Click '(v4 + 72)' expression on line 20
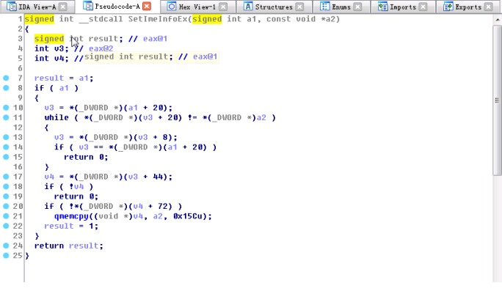This screenshot has height=291, width=502. coord(153,207)
